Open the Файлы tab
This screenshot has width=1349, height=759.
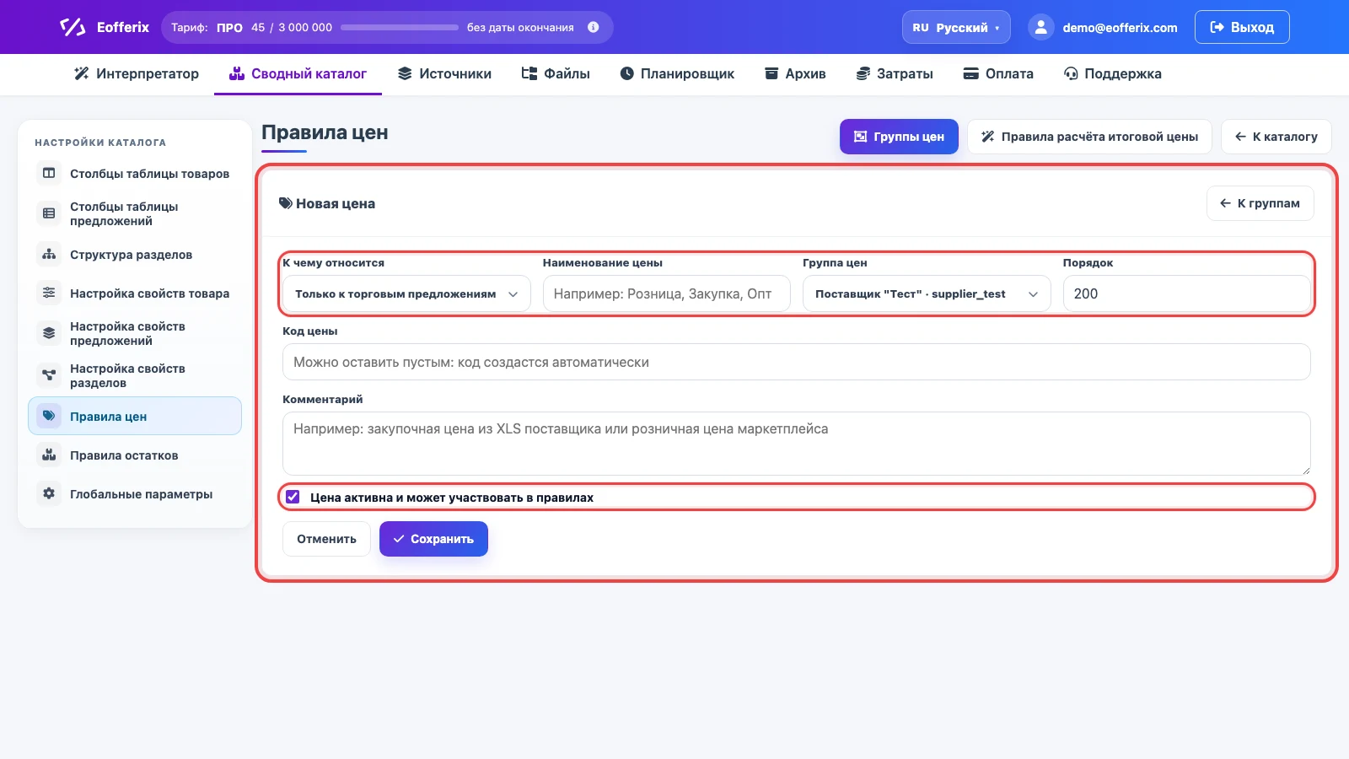[x=556, y=73]
